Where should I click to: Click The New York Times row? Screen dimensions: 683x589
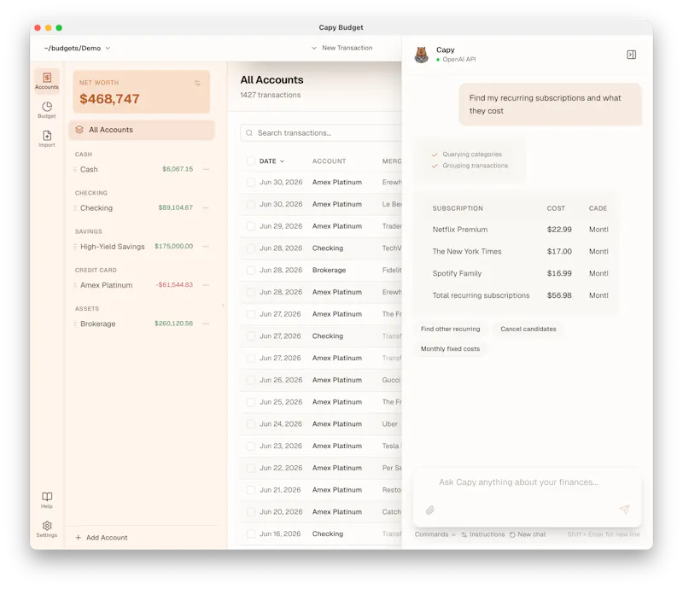click(520, 251)
